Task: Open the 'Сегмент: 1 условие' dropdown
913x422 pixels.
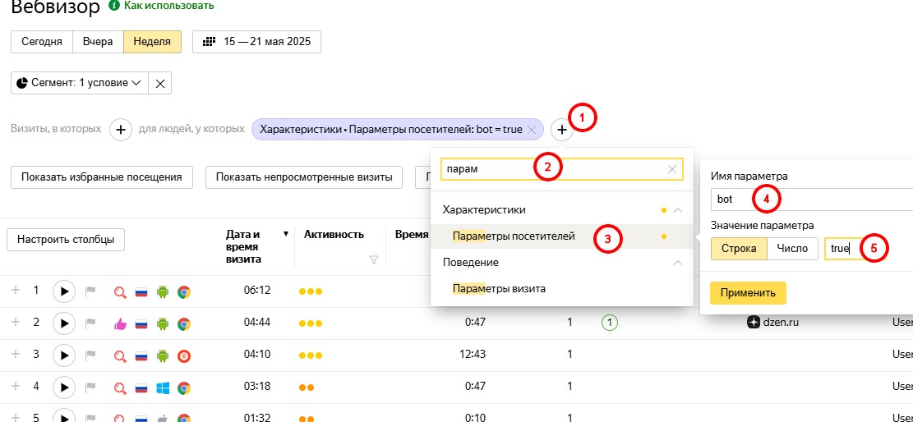Action: click(x=80, y=83)
